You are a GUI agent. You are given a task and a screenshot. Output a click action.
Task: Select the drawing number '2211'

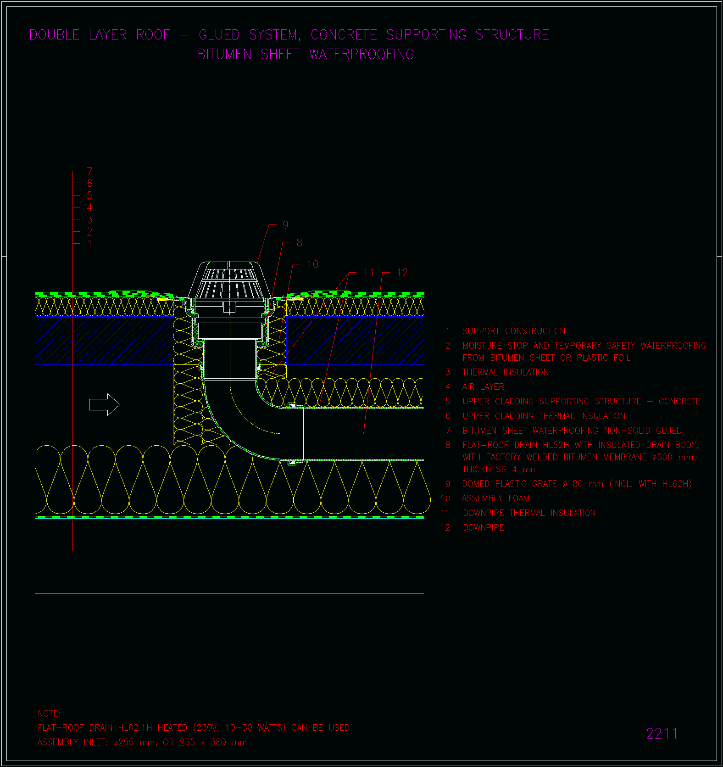point(662,733)
